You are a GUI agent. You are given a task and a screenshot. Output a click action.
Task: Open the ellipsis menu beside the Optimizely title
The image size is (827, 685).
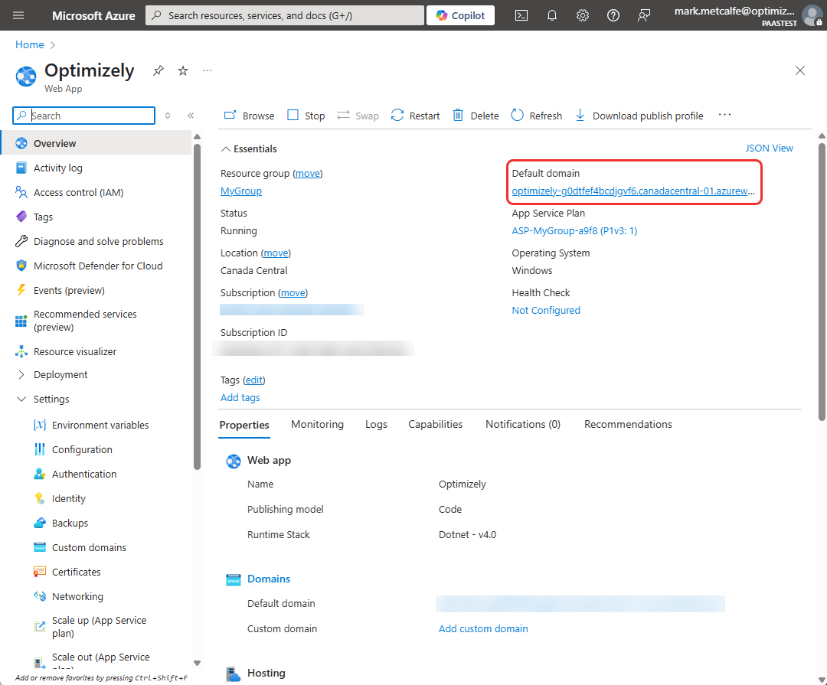pyautogui.click(x=208, y=70)
